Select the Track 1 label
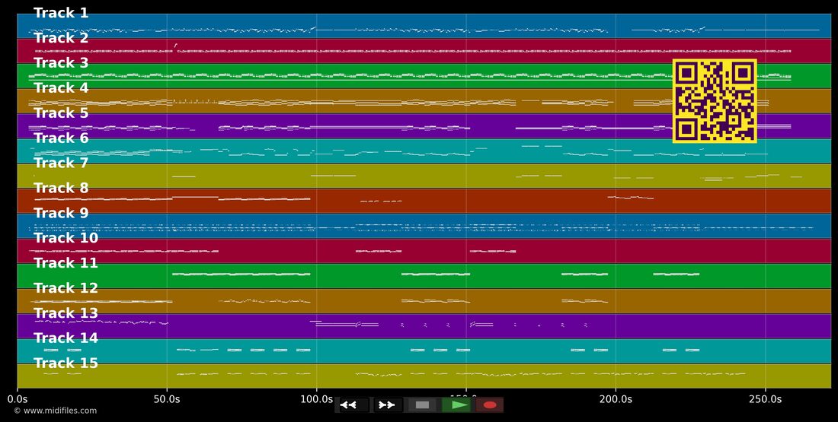838x422 pixels. tap(61, 14)
